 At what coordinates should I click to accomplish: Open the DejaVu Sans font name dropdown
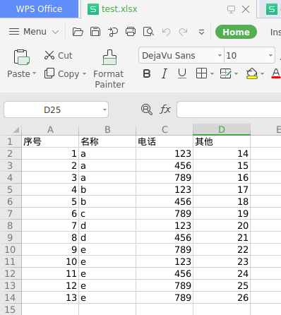click(220, 55)
